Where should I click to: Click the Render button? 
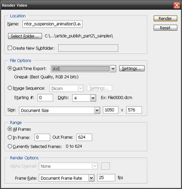coord(165,19)
